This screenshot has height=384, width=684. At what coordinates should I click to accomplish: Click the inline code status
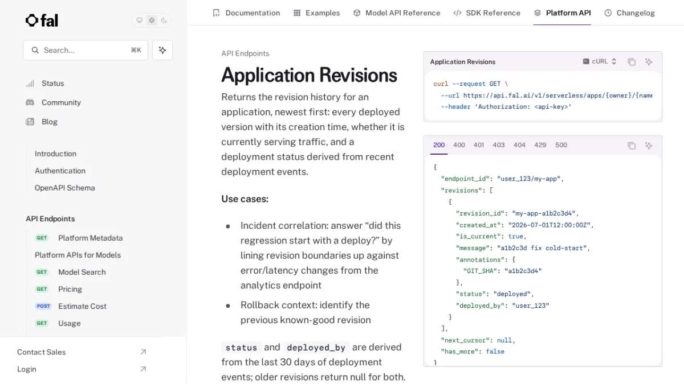point(241,348)
